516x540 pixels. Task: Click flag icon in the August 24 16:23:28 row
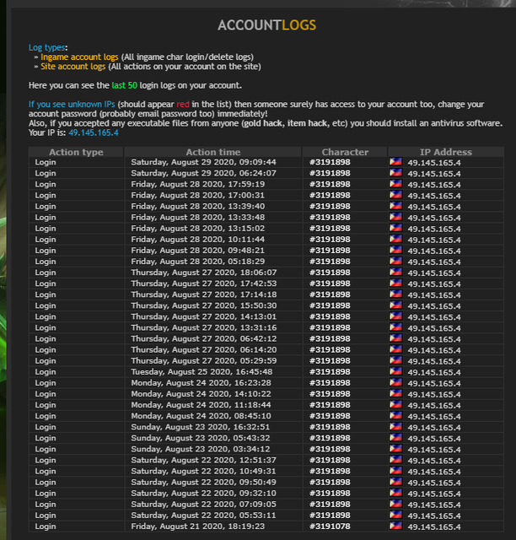coord(395,382)
